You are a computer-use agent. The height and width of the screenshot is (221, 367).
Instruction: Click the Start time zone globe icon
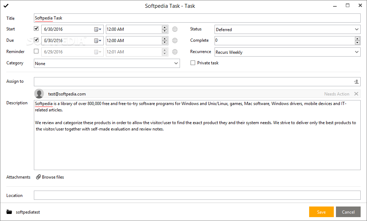pyautogui.click(x=175, y=29)
